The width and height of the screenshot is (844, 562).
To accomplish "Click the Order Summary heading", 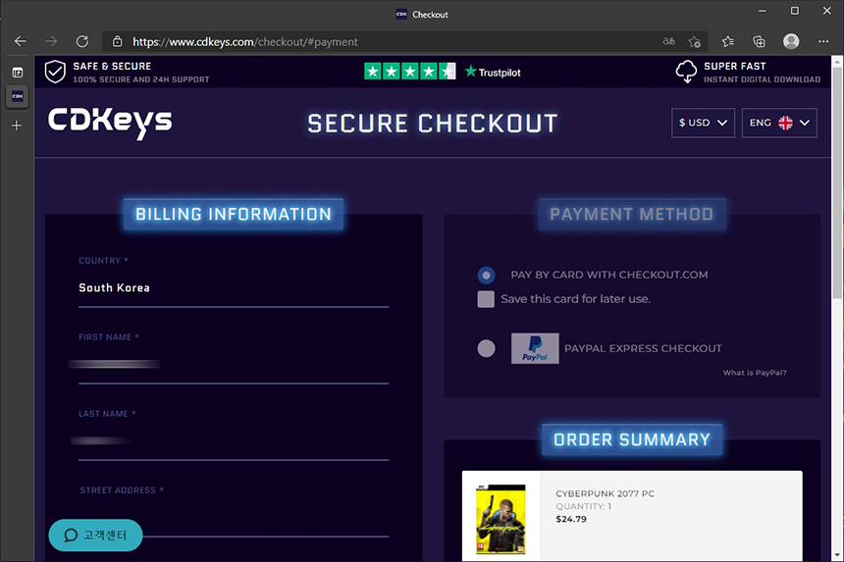I will click(x=632, y=440).
